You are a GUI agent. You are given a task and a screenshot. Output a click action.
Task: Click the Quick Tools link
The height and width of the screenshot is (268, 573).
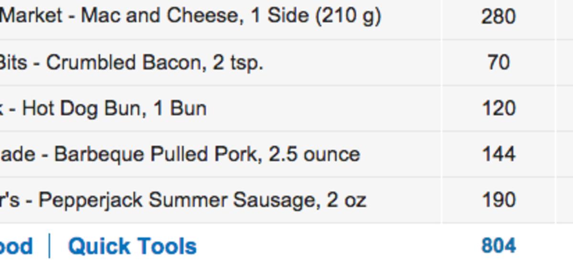click(132, 247)
